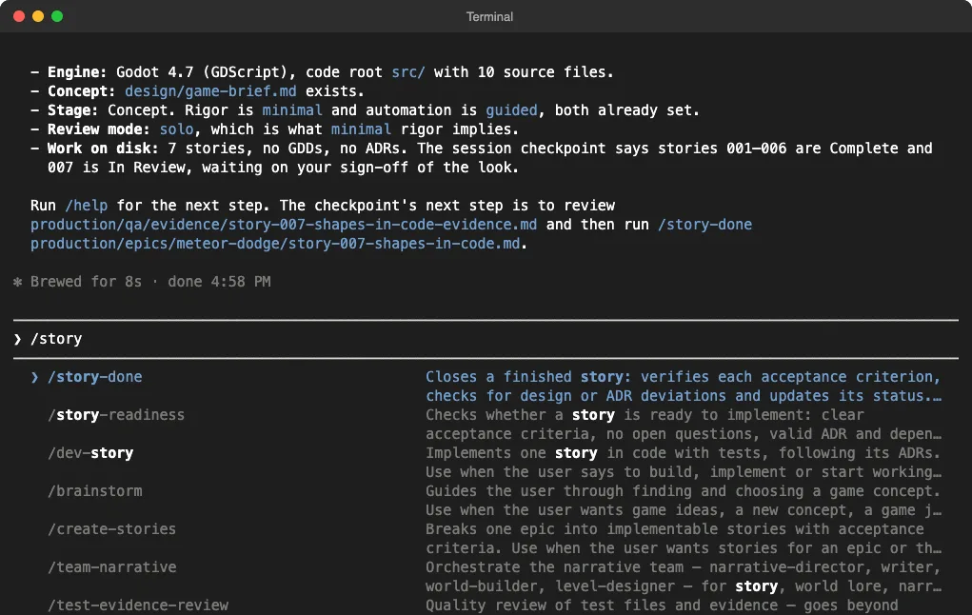
Task: Click the Terminal window title
Action: [489, 17]
